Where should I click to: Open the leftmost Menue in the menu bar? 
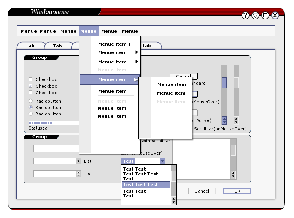click(29, 31)
